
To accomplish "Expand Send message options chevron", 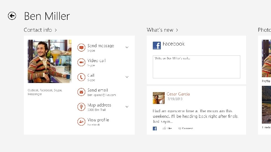I will click(x=127, y=47).
